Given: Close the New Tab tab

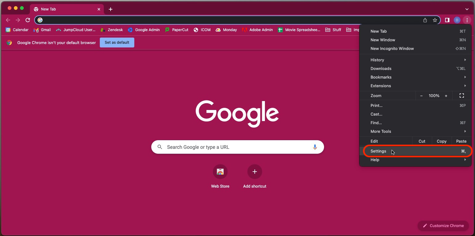Looking at the screenshot, I should 99,9.
